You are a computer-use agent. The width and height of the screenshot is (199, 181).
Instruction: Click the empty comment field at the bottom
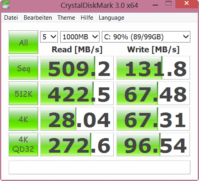pos(99,167)
